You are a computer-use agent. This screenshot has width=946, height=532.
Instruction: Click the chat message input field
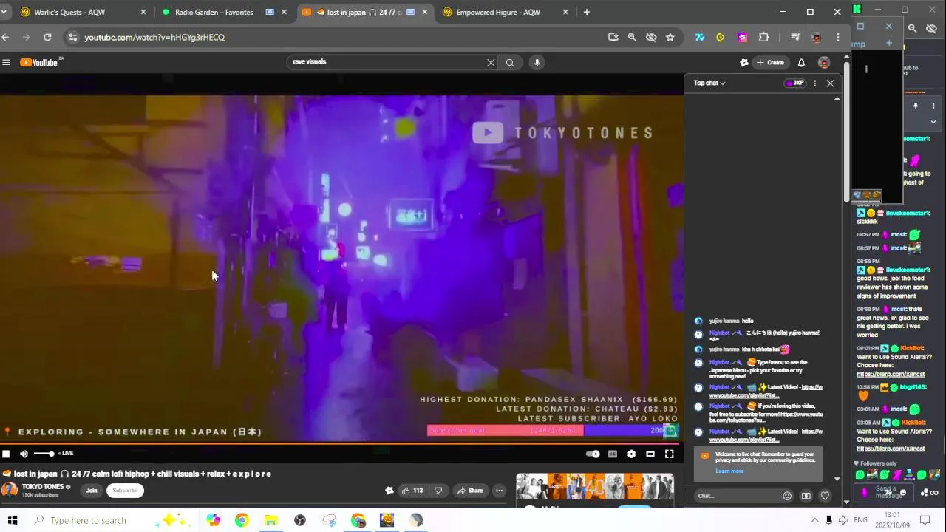[x=737, y=496]
